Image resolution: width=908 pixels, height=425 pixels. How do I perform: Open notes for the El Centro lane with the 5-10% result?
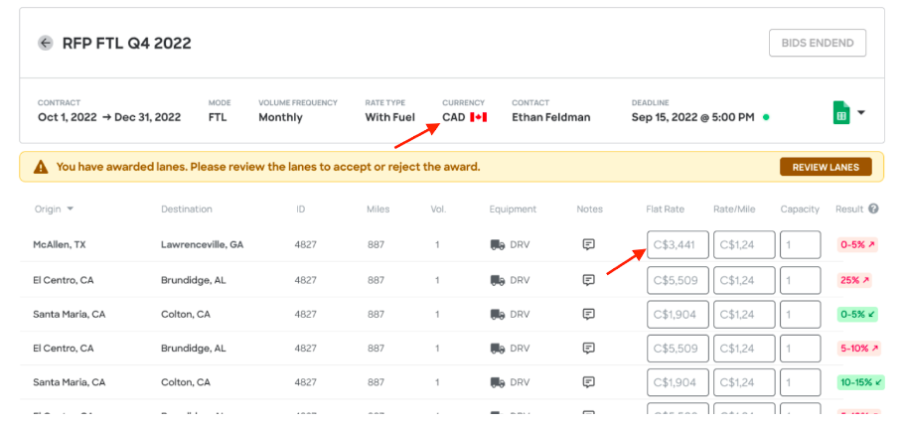coord(588,349)
